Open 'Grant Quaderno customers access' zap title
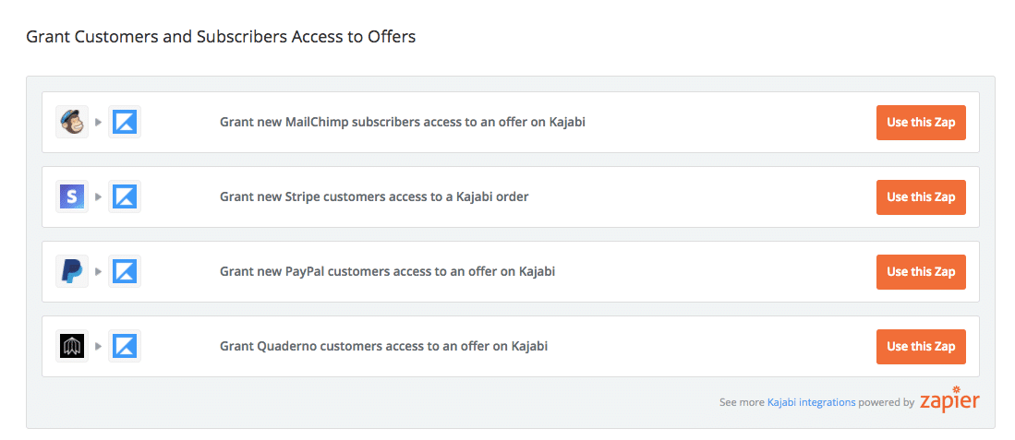The image size is (1015, 440). point(383,346)
